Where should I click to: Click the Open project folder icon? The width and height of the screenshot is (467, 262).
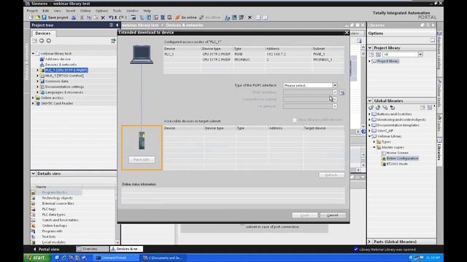point(38,17)
